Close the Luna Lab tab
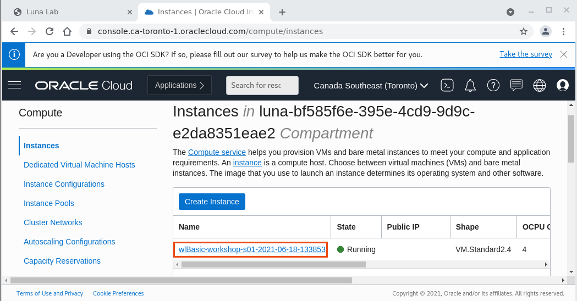This screenshot has width=577, height=301. click(129, 12)
